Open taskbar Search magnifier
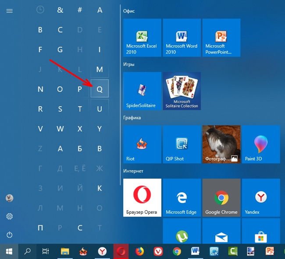This screenshot has height=259, width=285. pyautogui.click(x=28, y=252)
